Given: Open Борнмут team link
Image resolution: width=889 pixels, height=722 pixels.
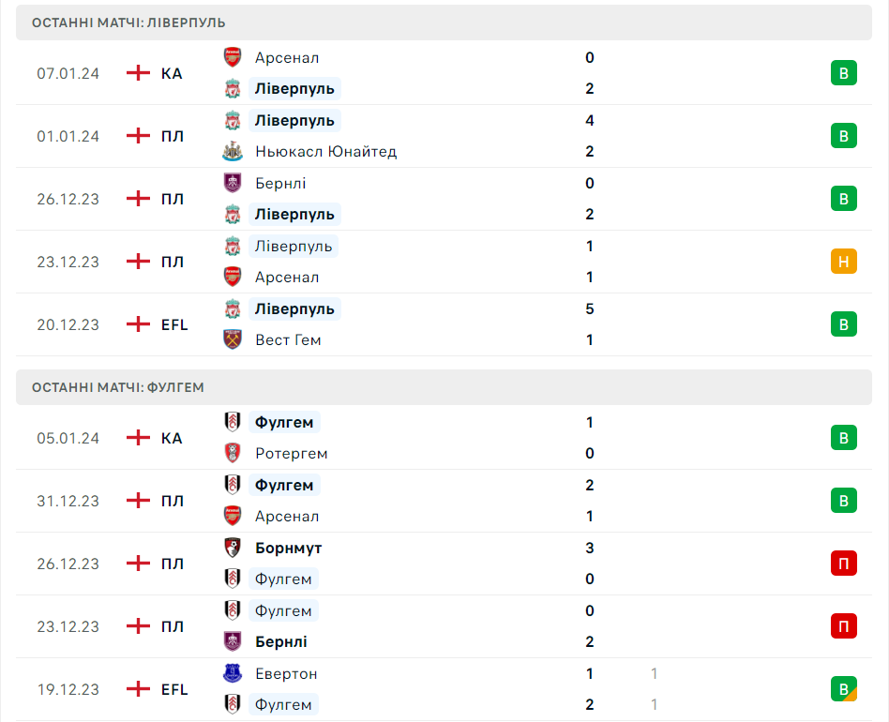Looking at the screenshot, I should pos(288,548).
